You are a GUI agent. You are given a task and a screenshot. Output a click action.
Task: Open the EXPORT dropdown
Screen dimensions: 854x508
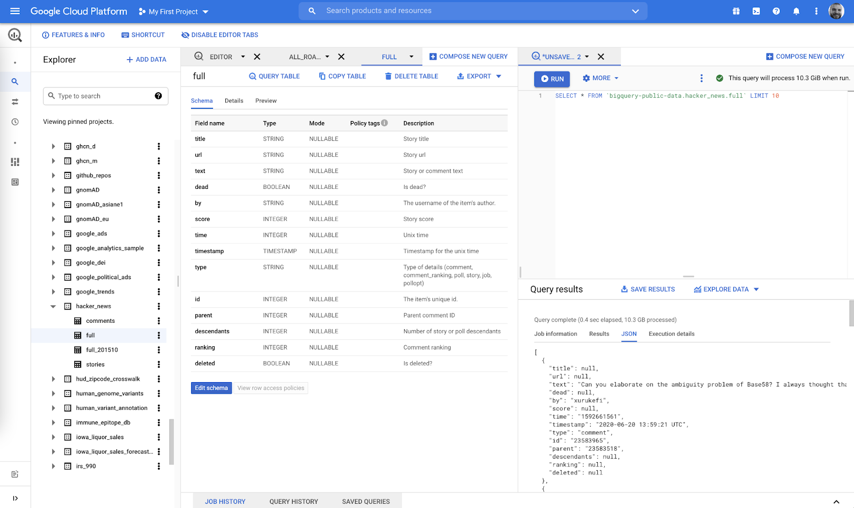coord(479,76)
